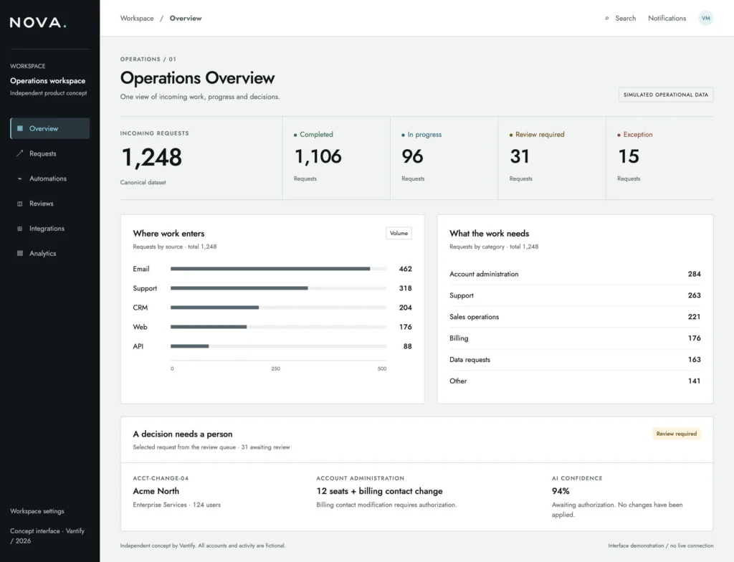Image resolution: width=734 pixels, height=562 pixels.
Task: Click the Requests arrow icon in sidebar
Action: tap(19, 153)
